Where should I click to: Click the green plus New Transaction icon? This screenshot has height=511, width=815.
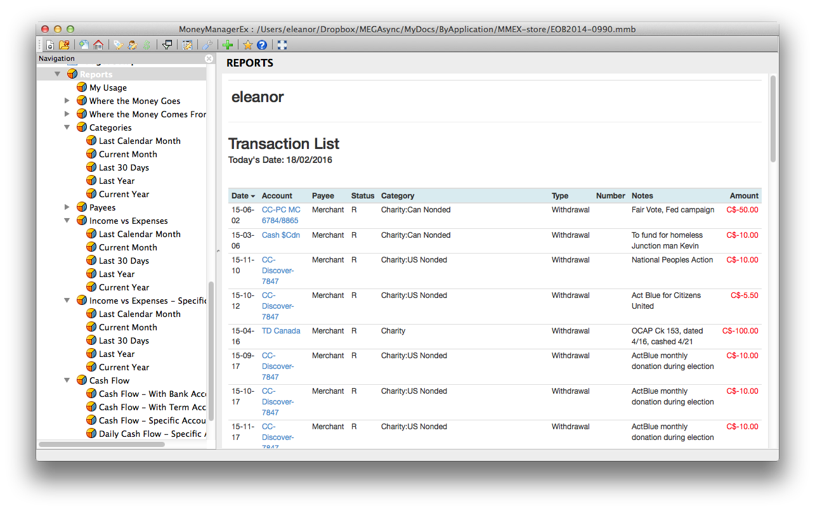(228, 45)
